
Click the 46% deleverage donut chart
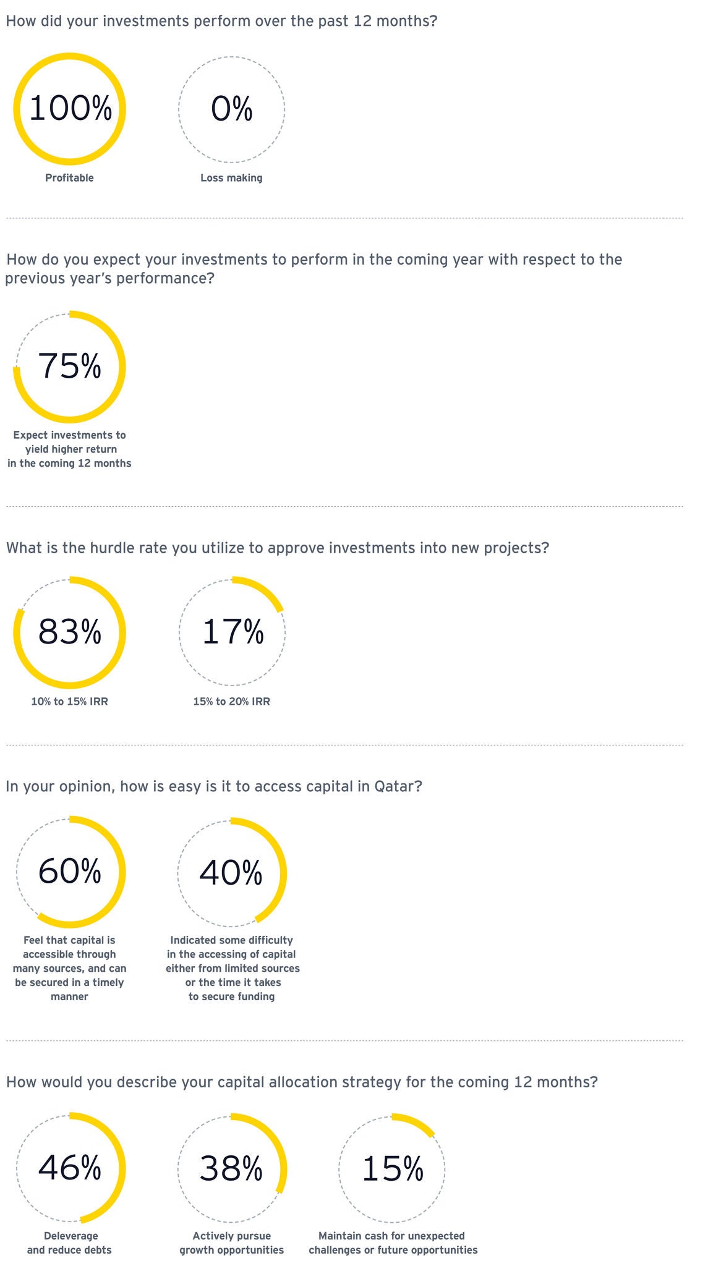(x=70, y=1168)
